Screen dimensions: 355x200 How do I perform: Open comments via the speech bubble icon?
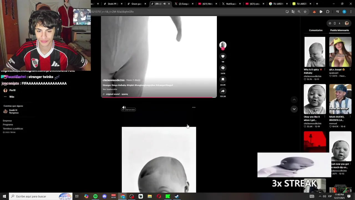coord(223,68)
